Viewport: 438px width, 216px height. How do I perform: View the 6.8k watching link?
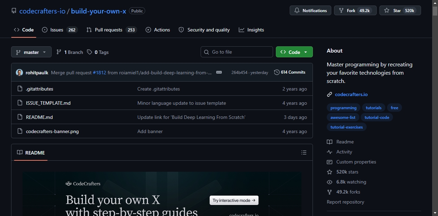point(347,182)
